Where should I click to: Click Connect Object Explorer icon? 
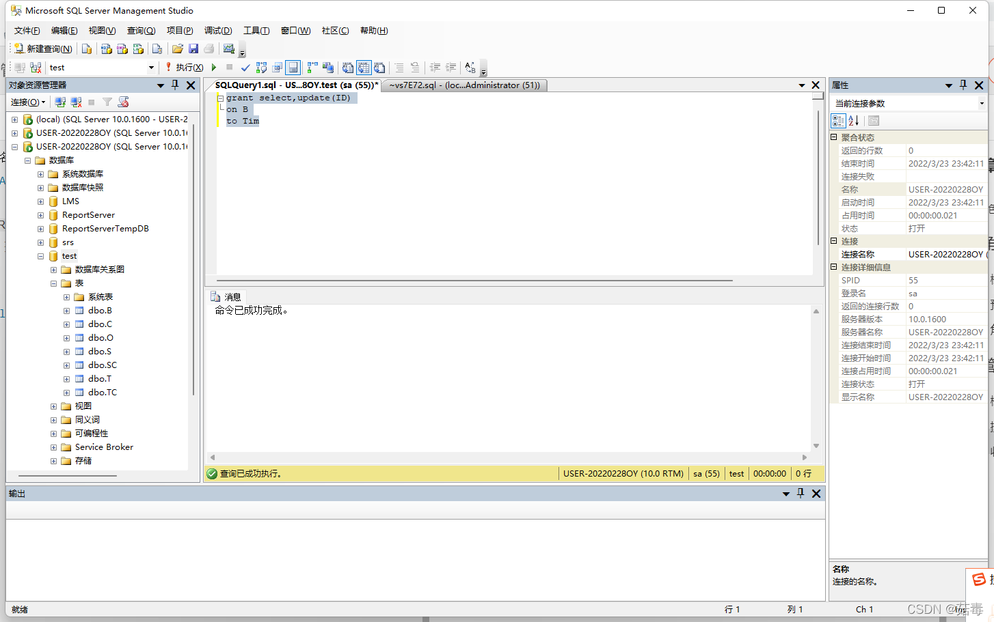[x=60, y=102]
